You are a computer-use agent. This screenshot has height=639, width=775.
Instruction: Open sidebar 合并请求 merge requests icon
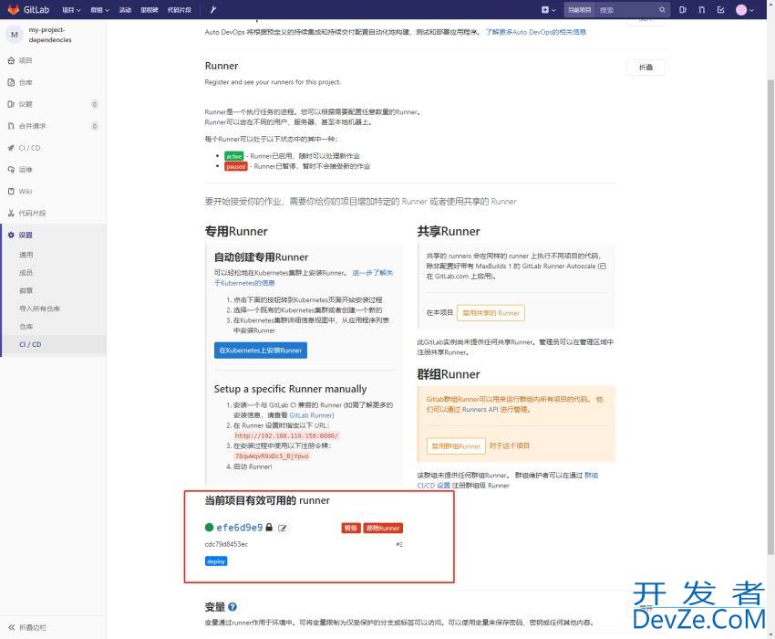tap(11, 126)
